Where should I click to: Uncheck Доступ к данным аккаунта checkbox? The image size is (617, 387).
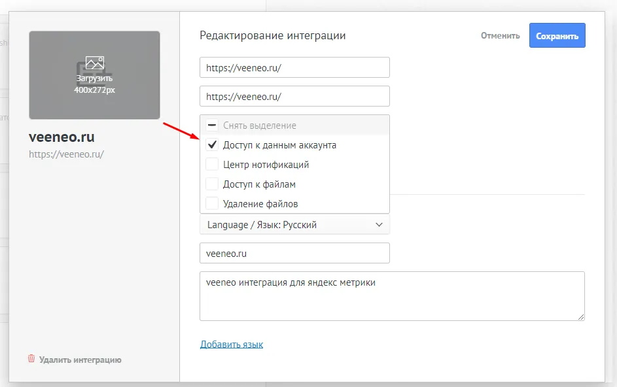point(212,144)
